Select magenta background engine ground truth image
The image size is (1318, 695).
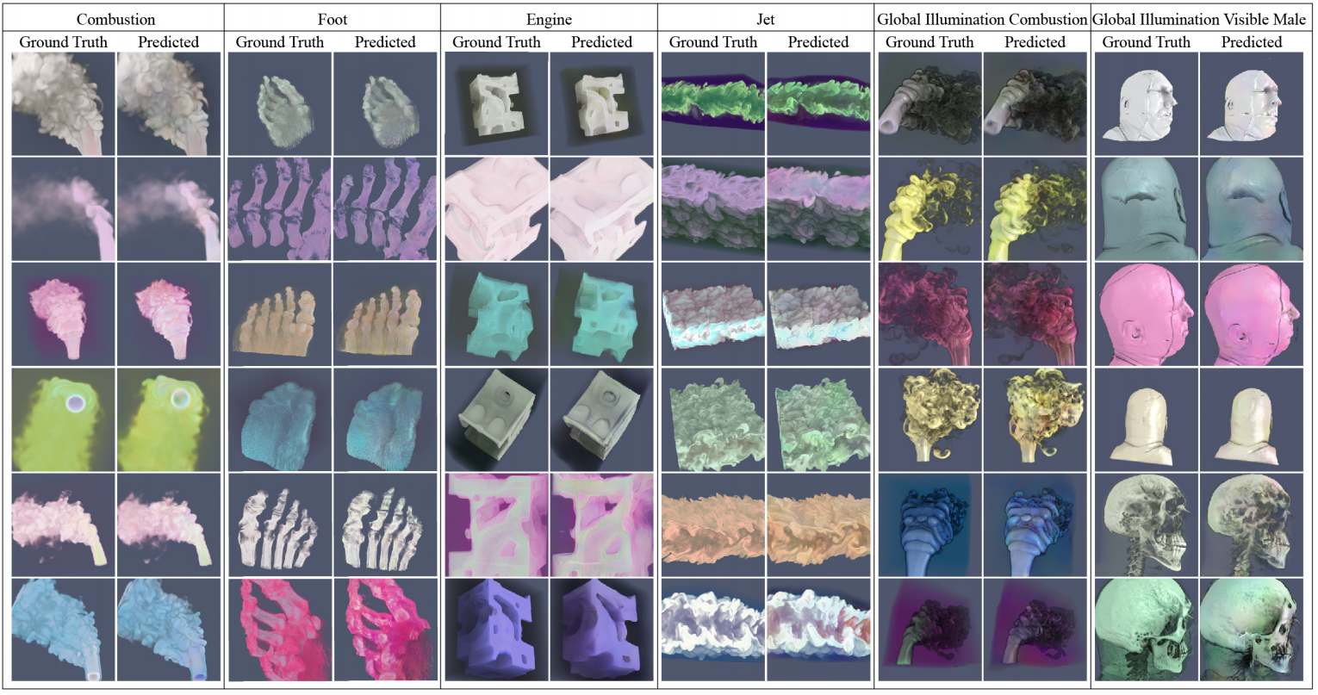click(x=497, y=525)
